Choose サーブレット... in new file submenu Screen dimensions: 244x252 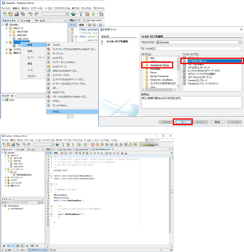(58, 54)
